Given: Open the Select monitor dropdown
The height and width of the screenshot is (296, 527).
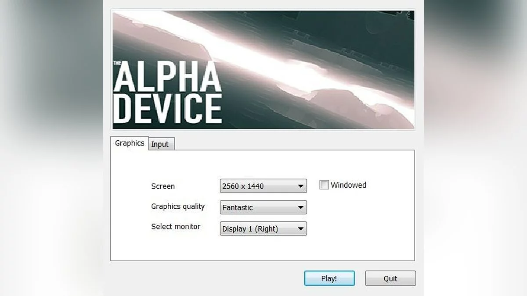Looking at the screenshot, I should coord(263,228).
